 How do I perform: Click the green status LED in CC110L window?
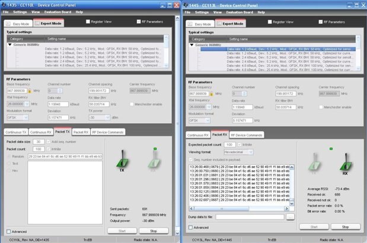pyautogui.click(x=155, y=149)
